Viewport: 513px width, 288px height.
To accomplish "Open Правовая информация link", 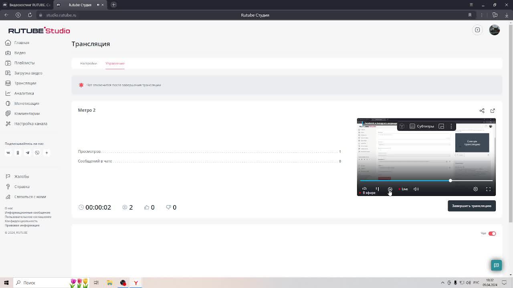I will 22,225.
